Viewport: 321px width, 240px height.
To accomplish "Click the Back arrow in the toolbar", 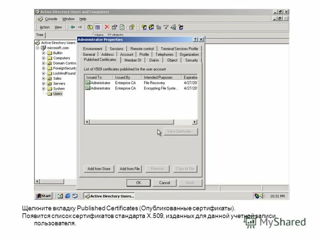I will [x=73, y=27].
